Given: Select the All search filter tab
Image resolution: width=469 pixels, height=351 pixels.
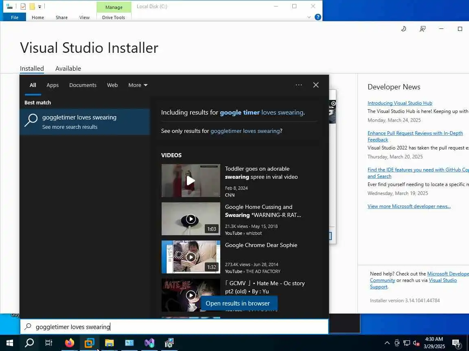Looking at the screenshot, I should tap(33, 85).
